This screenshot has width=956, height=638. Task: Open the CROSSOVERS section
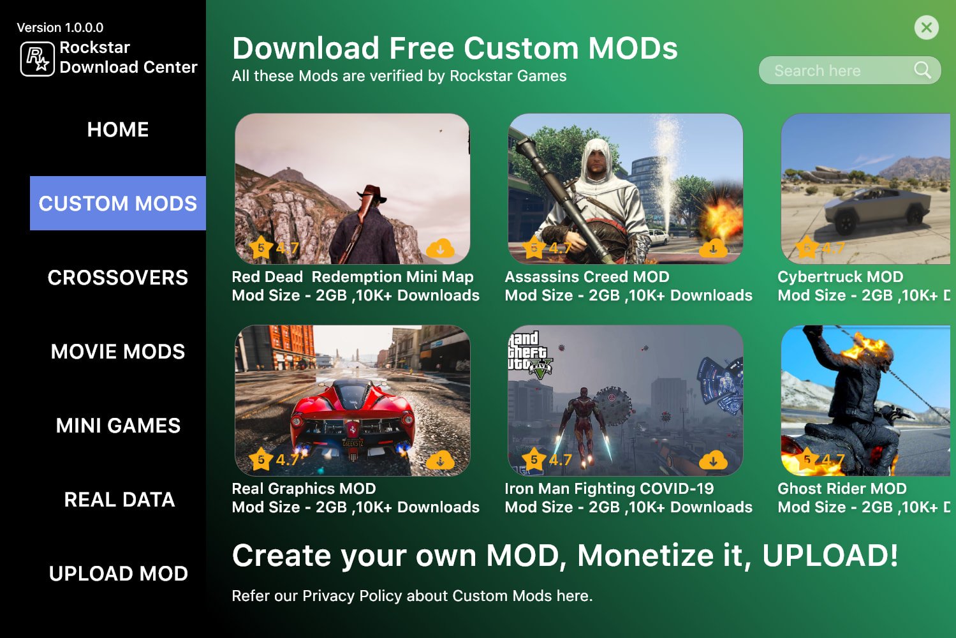pos(118,278)
